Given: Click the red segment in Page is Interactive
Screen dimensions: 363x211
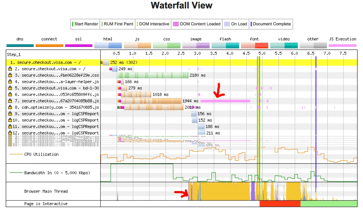Looking at the screenshot, I should 280,204.
